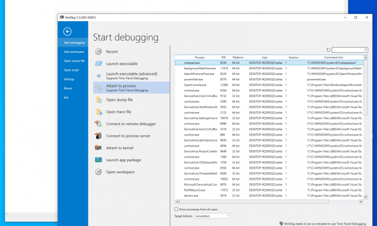Click the Connect to remote debugger icon
The image size is (377, 226).
99,124
